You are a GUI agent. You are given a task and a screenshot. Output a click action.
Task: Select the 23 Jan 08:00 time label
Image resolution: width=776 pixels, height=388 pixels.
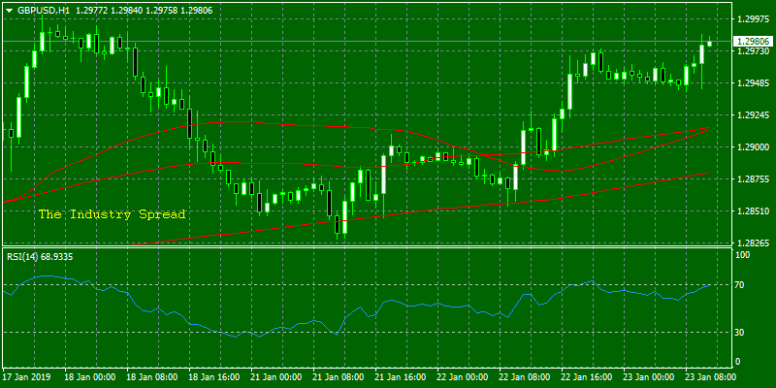(x=712, y=377)
